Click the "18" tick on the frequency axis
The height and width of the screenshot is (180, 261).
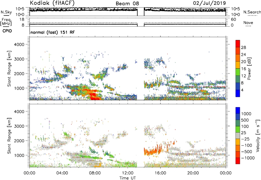pyautogui.click(x=22, y=19)
